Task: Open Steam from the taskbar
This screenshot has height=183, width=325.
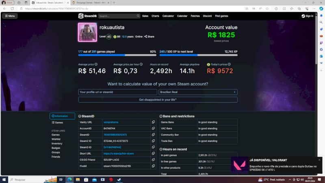Action: 119,180
